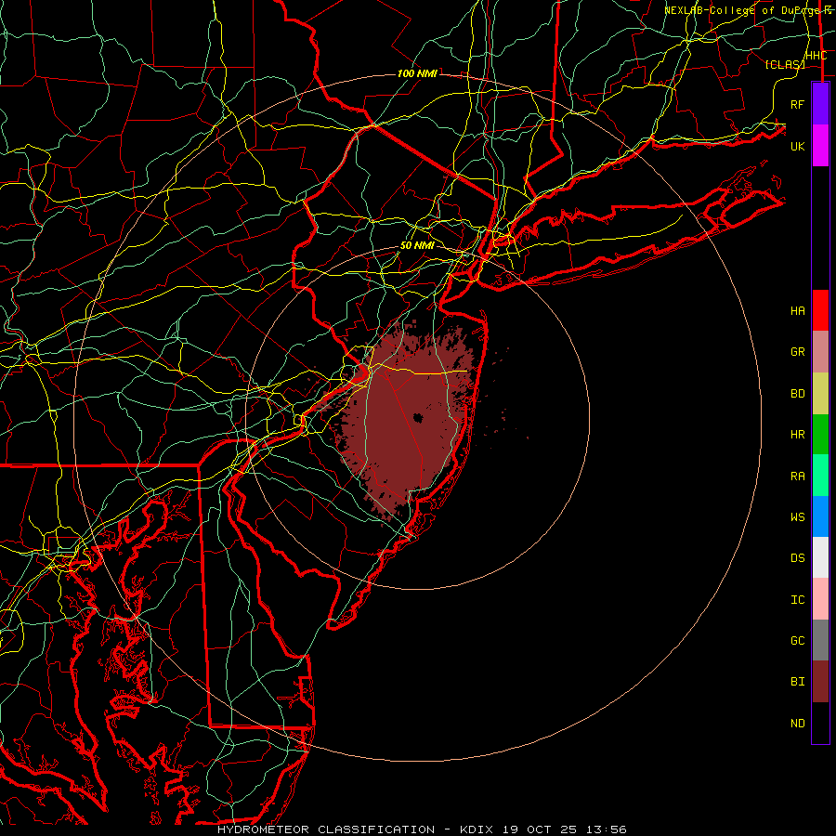Click the [CLAS] units label
Viewport: 836px width, 836px height.
(785, 64)
